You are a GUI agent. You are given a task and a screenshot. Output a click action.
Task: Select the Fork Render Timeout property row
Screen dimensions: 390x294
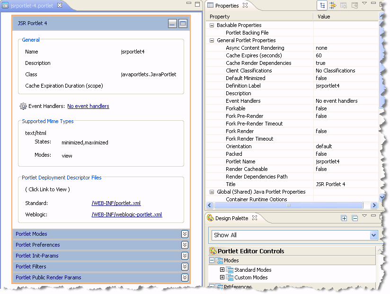pos(292,139)
